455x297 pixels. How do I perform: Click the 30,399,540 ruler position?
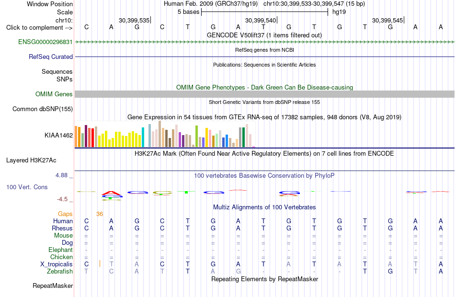coord(261,20)
